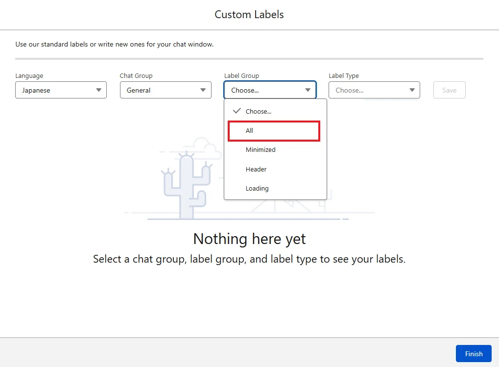This screenshot has height=367, width=499.
Task: Pick Minimized label group option
Action: 275,149
